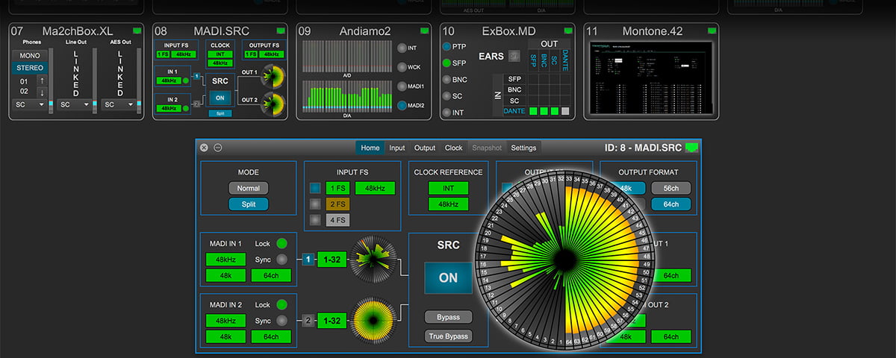Click the green network status icon on Ma2chBox.XL
This screenshot has height=358, width=896.
[x=137, y=31]
